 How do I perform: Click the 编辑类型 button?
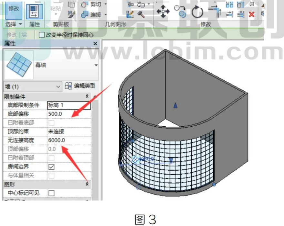pos(80,86)
